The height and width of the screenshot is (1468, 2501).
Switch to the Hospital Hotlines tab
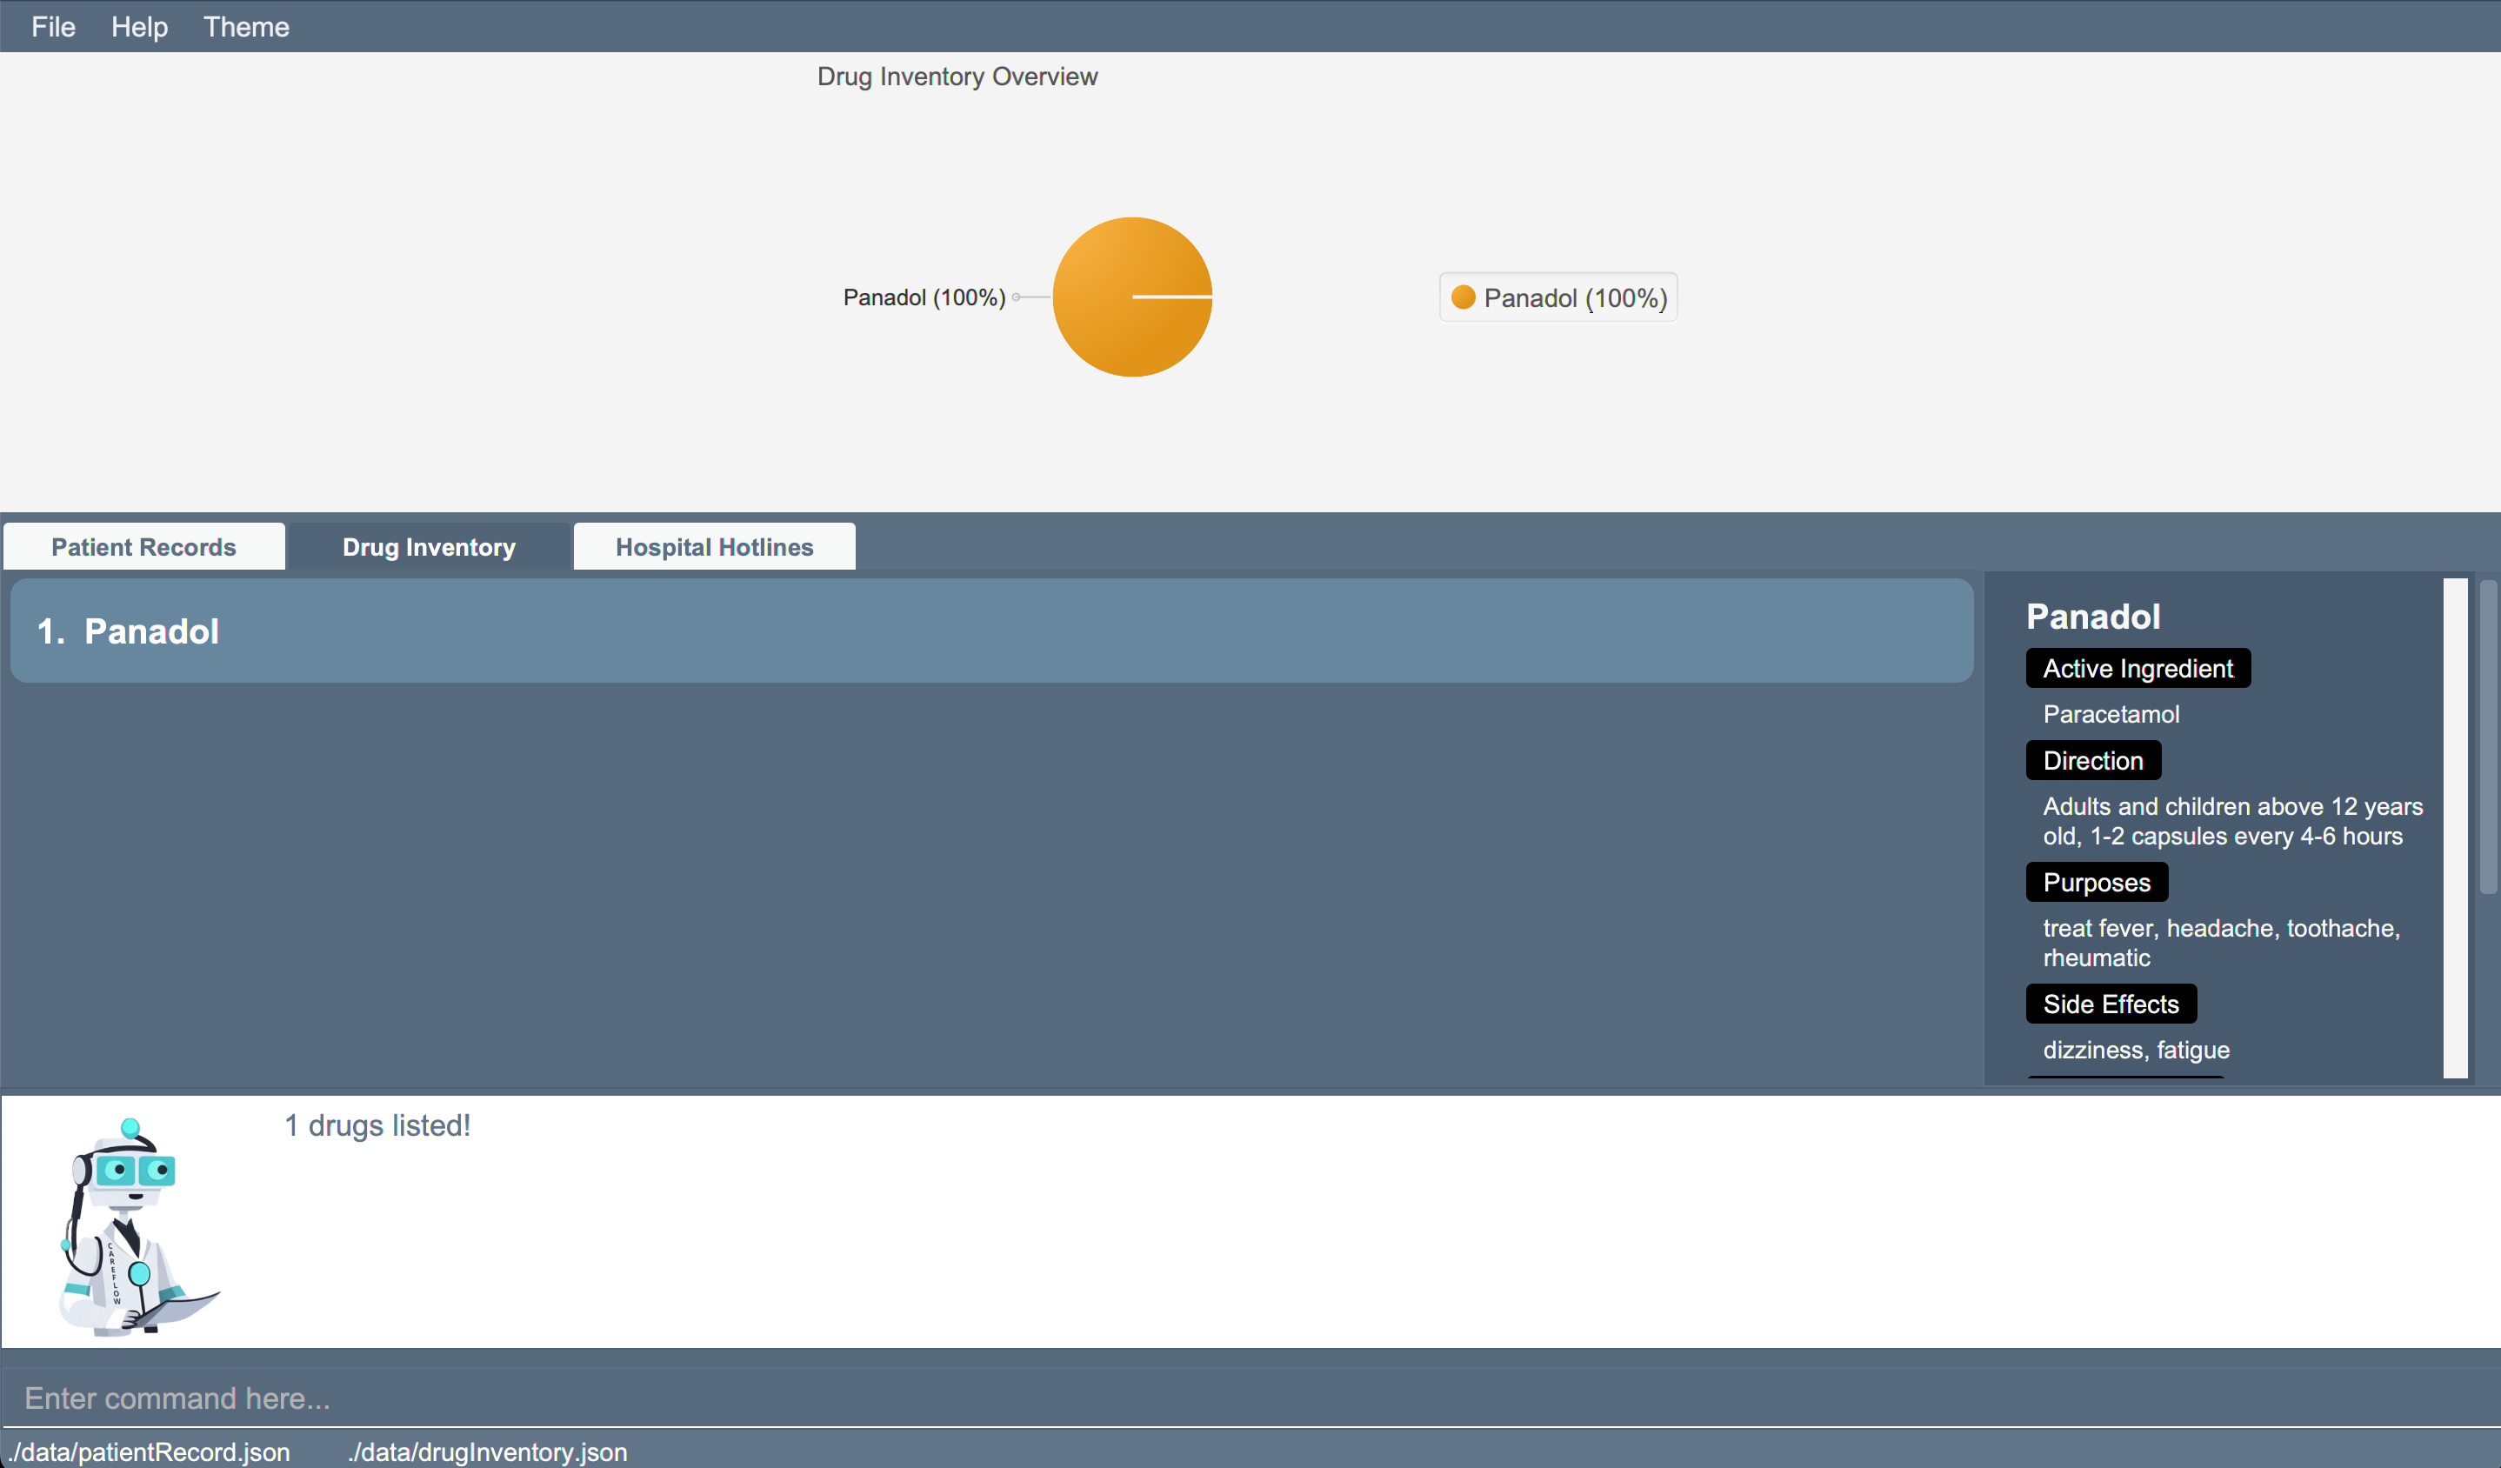point(715,547)
